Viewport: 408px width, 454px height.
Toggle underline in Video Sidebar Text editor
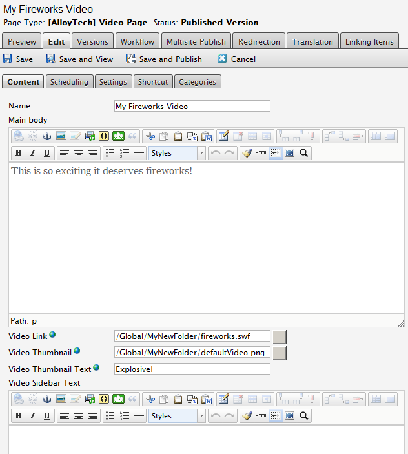tap(46, 416)
